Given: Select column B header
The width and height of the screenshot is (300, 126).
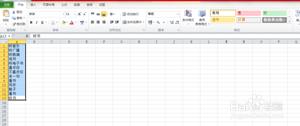Looking at the screenshot, I should pos(34,42).
